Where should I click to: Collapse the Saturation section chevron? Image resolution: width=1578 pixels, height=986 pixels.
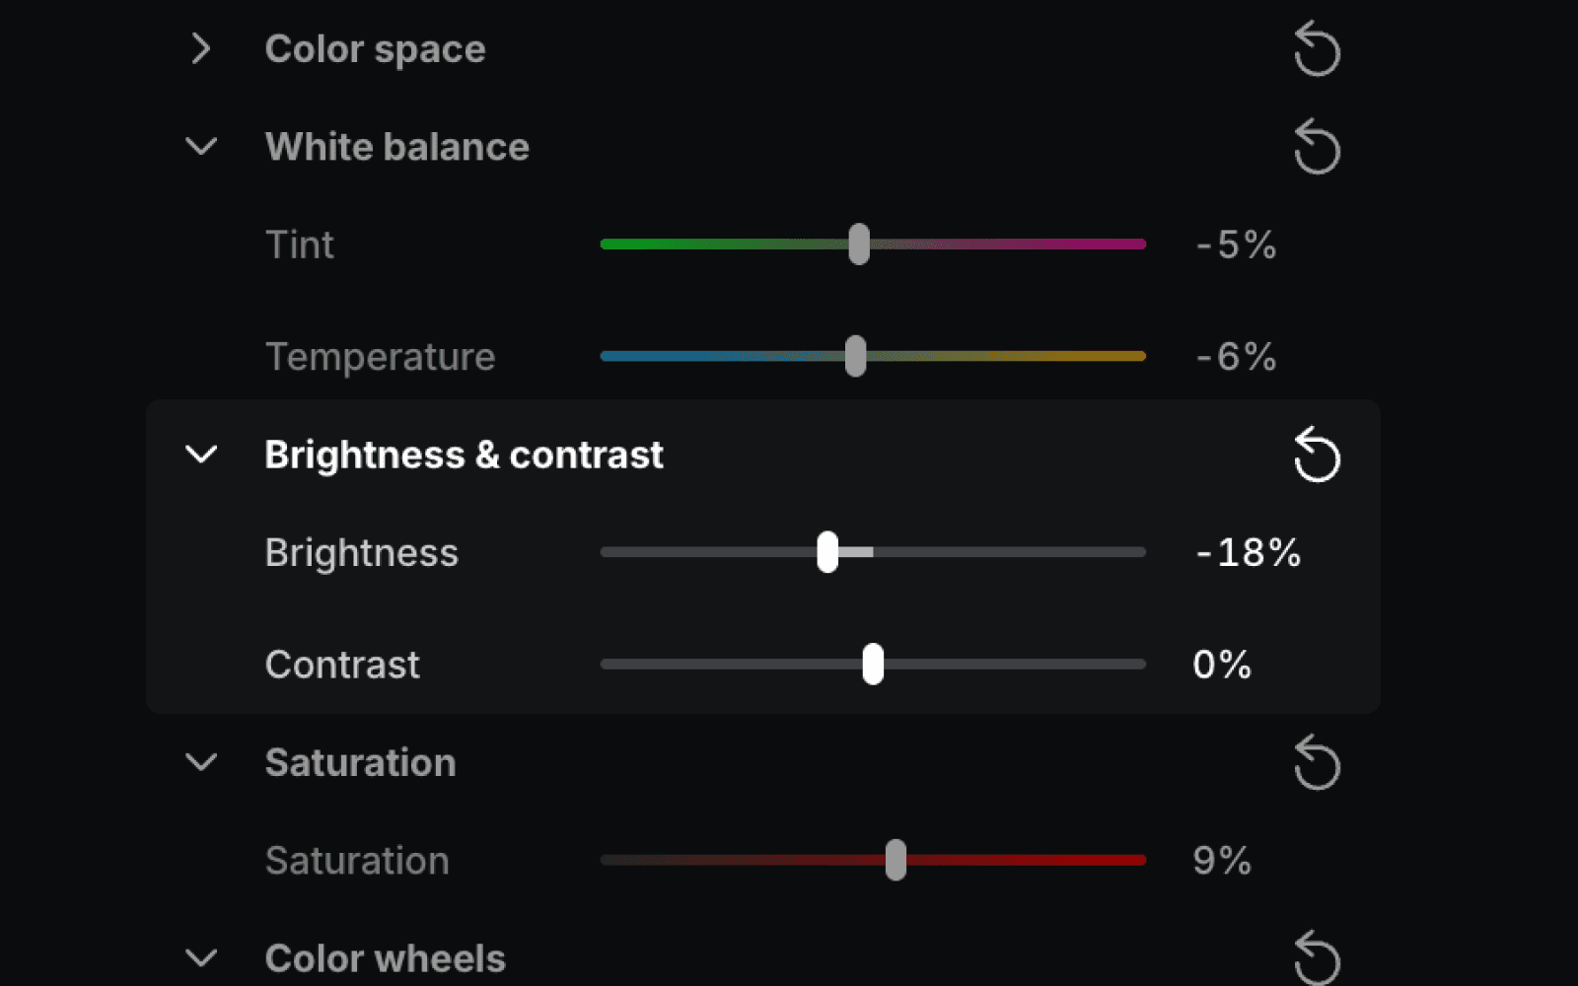point(201,762)
